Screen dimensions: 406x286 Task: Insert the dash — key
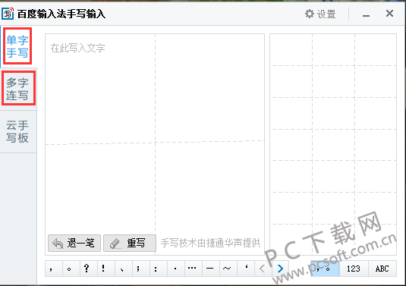[211, 269]
